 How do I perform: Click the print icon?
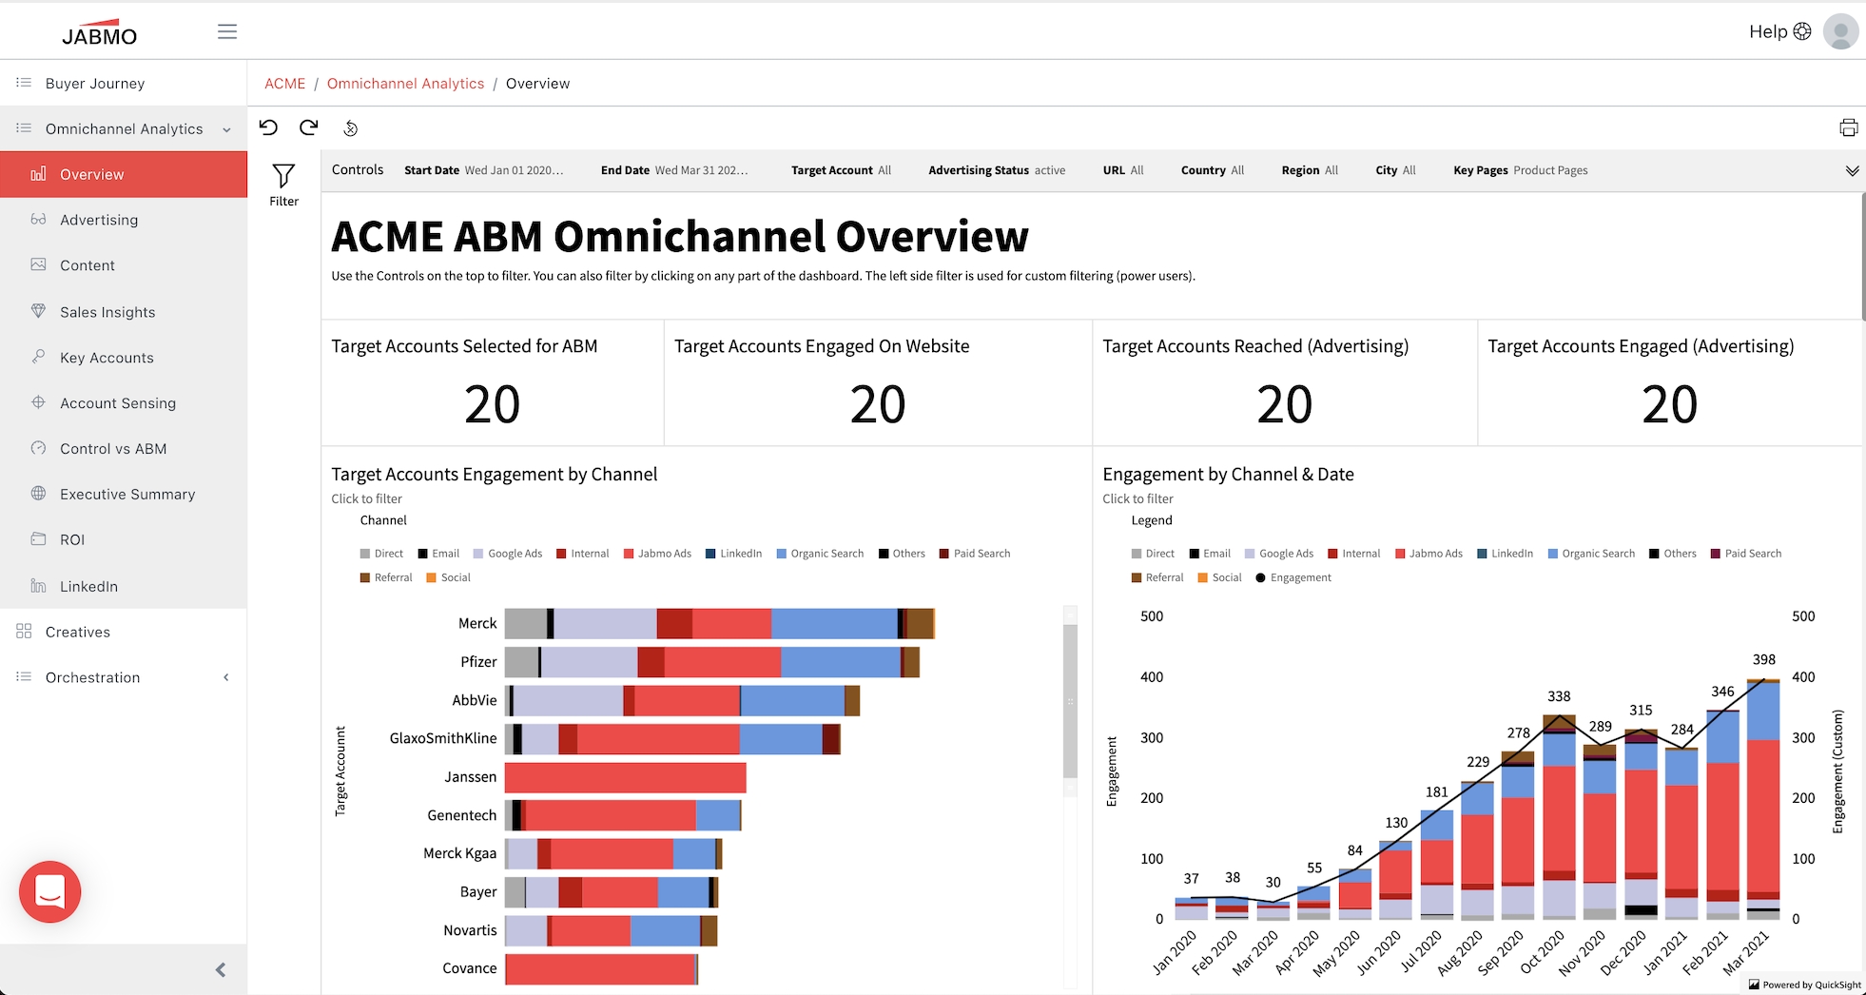[x=1848, y=127]
